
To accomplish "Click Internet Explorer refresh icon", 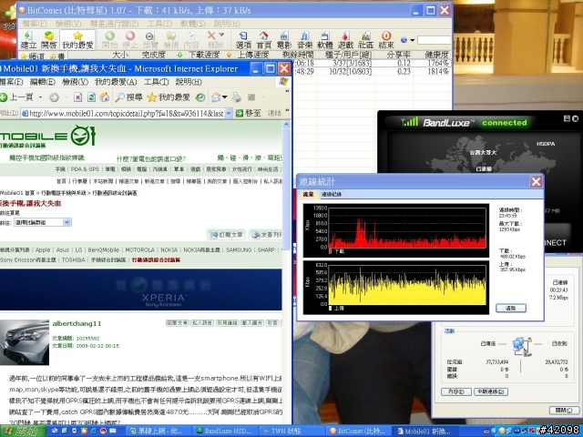I will click(91, 97).
